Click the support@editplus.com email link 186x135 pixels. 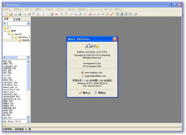click(x=95, y=76)
